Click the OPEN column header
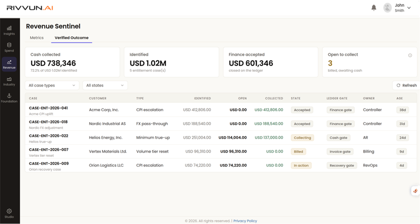420x224 pixels. [x=242, y=98]
